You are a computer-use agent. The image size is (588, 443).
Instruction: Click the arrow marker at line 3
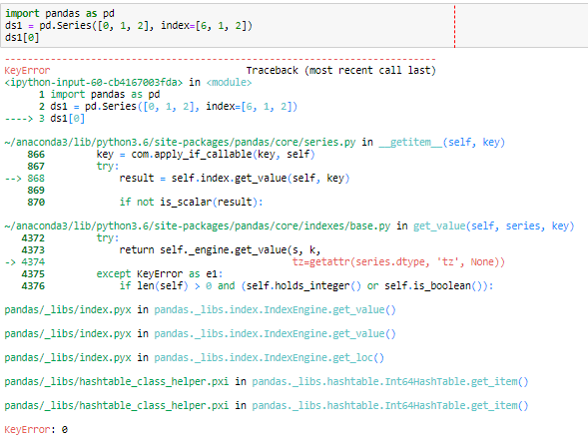coord(19,119)
